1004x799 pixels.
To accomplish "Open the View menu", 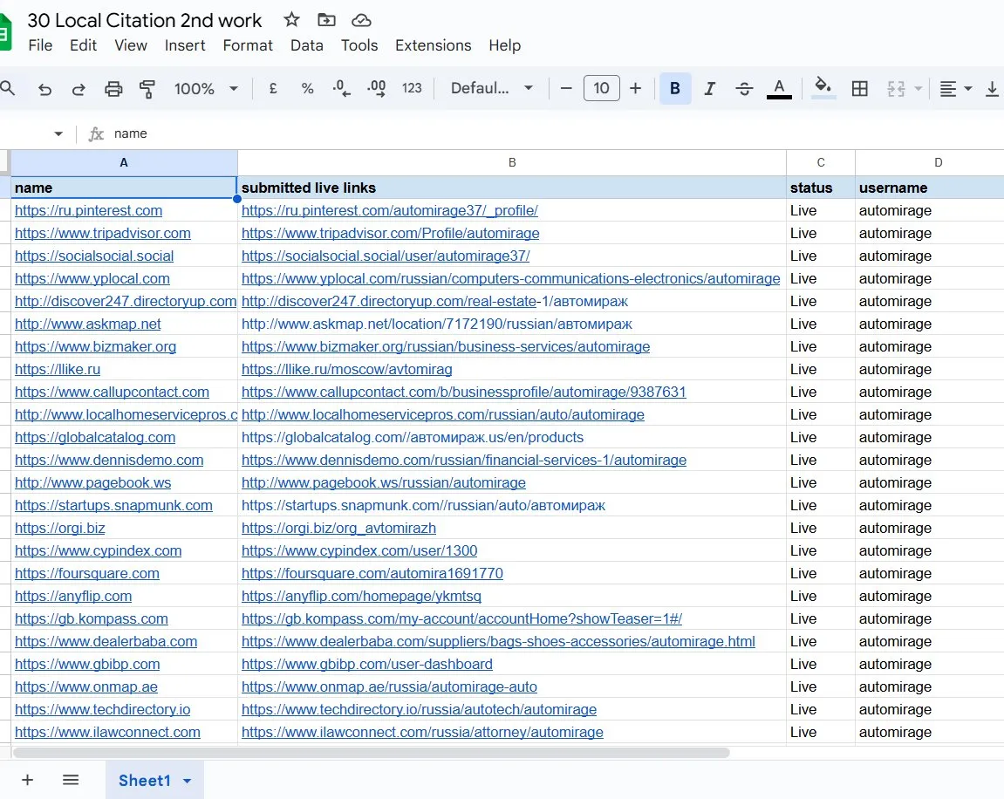I will click(x=131, y=45).
